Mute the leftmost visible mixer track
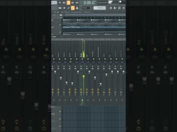Viewport: 177px width, 132px height. 54,59
